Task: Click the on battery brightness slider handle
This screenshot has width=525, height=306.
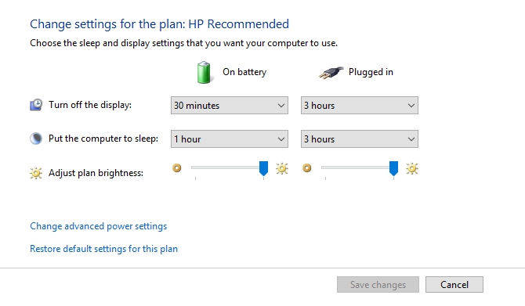Action: 263,168
